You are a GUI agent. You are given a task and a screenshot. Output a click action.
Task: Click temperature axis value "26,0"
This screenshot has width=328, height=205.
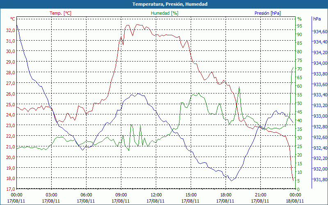[x=11, y=94]
